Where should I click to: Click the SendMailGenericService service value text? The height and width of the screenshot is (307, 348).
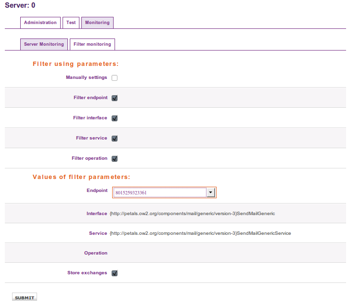click(x=200, y=233)
